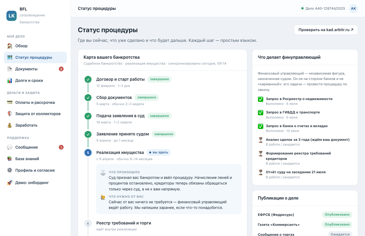Image resolution: width=365 pixels, height=236 pixels.
Task: Click the BFL brand name
Action: point(23,9)
